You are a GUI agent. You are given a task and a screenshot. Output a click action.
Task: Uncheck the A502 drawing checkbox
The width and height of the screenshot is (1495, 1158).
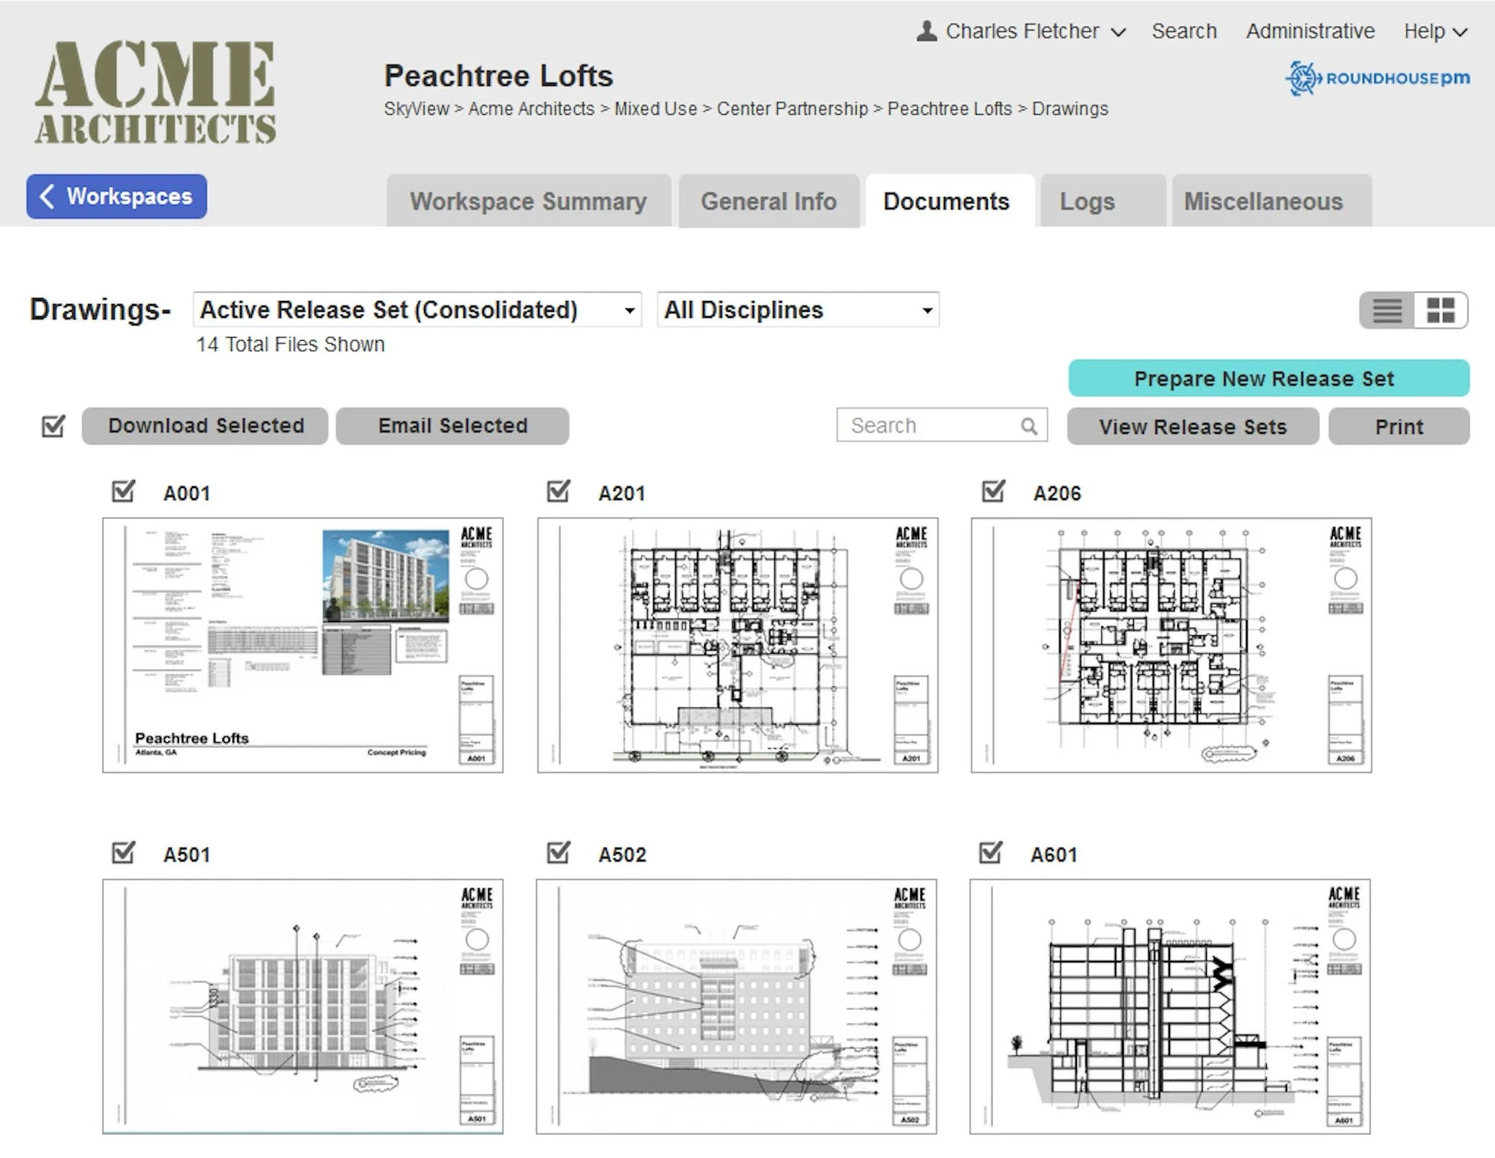point(558,853)
